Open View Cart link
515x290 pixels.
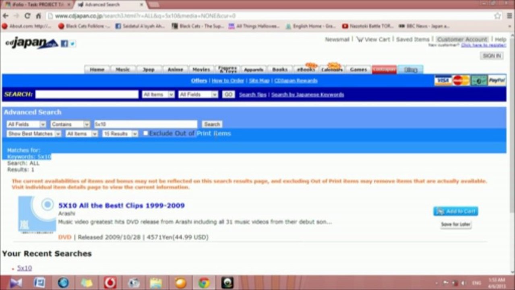pyautogui.click(x=373, y=39)
